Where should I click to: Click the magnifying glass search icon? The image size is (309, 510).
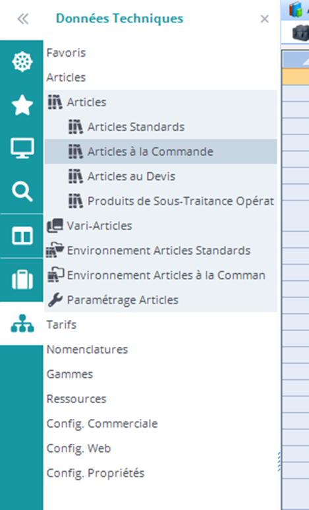point(22,192)
